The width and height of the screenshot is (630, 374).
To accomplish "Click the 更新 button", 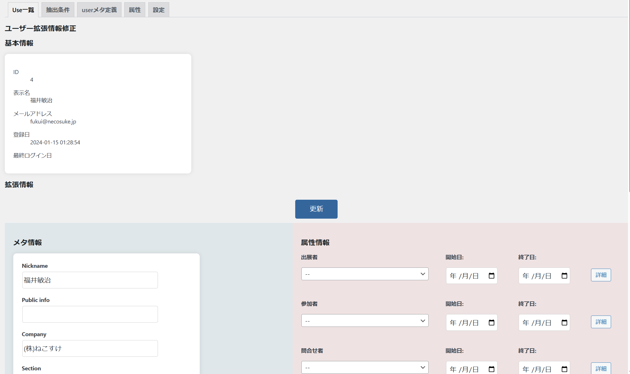I will (316, 209).
